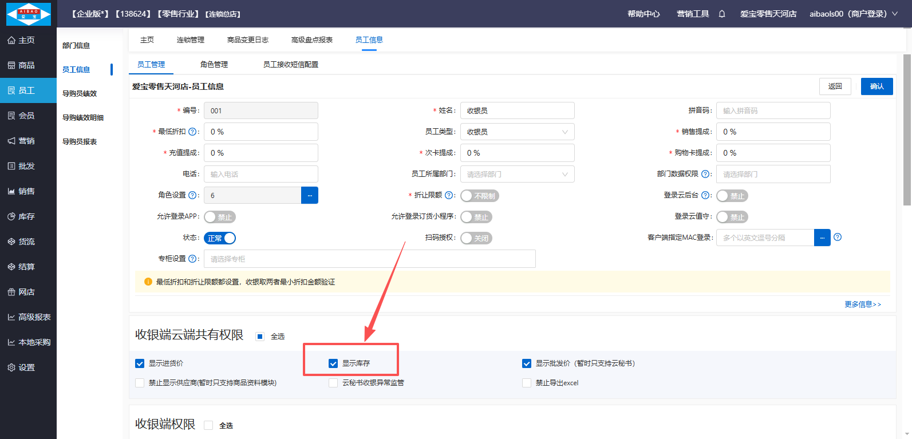Click help icon after MAC登录 field
912x439 pixels.
pos(838,237)
